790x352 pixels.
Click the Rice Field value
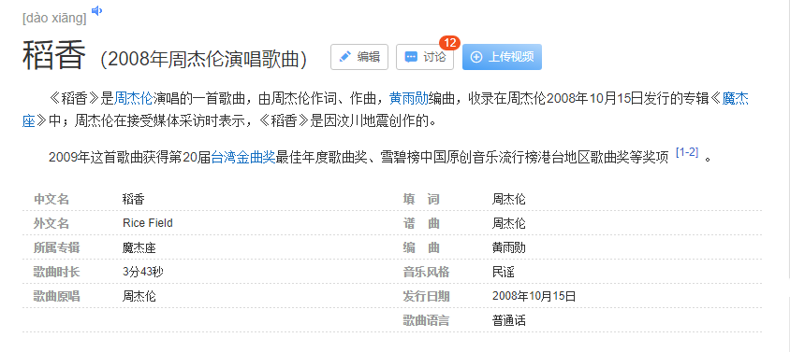tap(148, 223)
